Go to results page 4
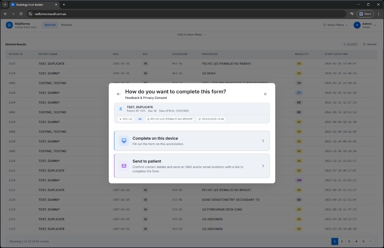 point(356,241)
